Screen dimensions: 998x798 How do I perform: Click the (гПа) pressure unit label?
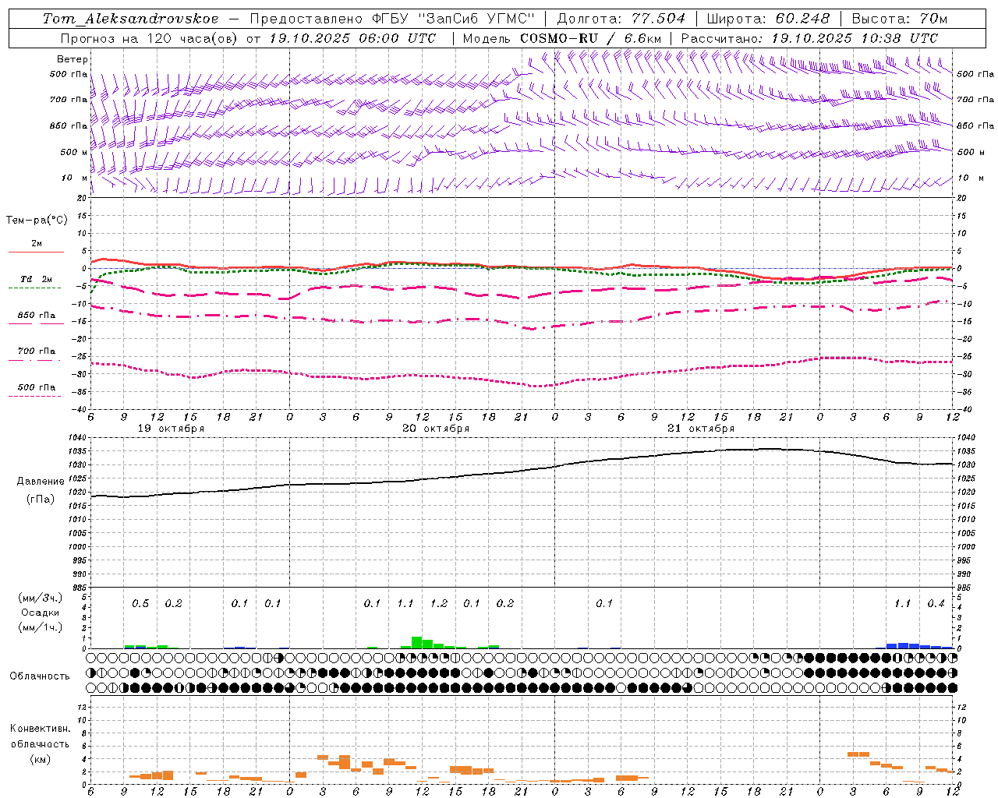tap(41, 500)
